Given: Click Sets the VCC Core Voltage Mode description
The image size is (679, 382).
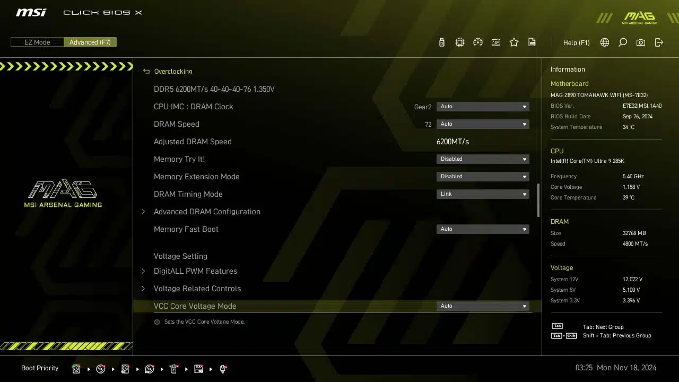Looking at the screenshot, I should click(x=204, y=322).
